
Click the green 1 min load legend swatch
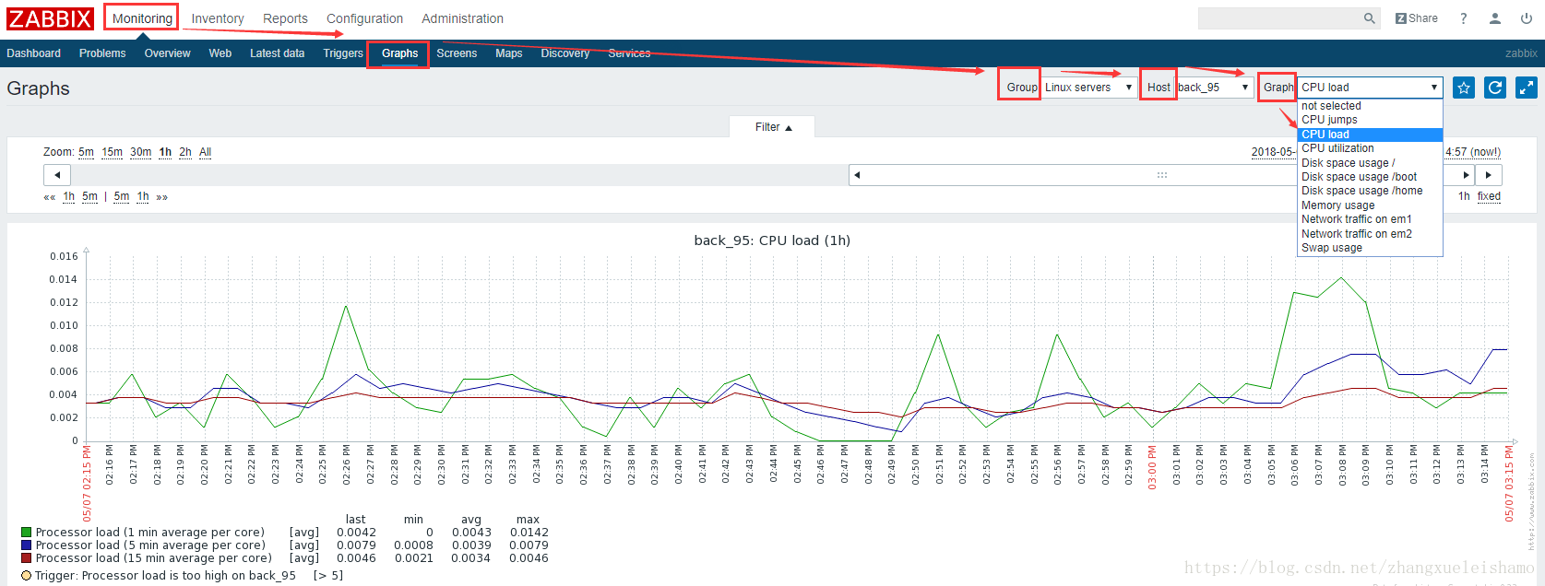[x=27, y=533]
